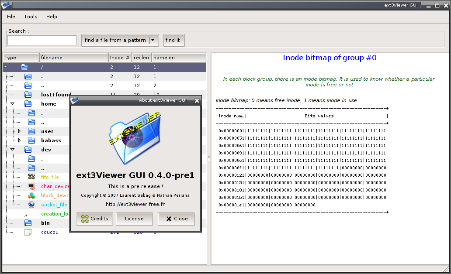This screenshot has width=451, height=274.
Task: Click the Search text field
Action: [x=42, y=41]
